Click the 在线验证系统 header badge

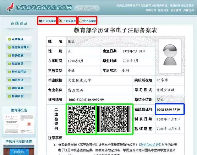tap(87, 8)
